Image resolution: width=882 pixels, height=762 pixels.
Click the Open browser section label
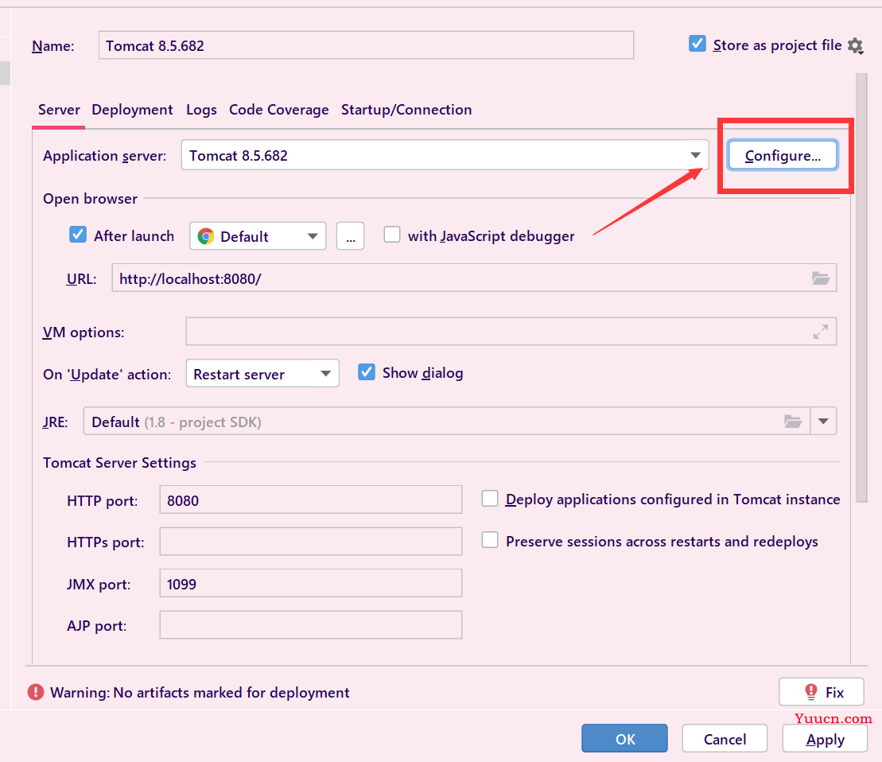(x=90, y=199)
